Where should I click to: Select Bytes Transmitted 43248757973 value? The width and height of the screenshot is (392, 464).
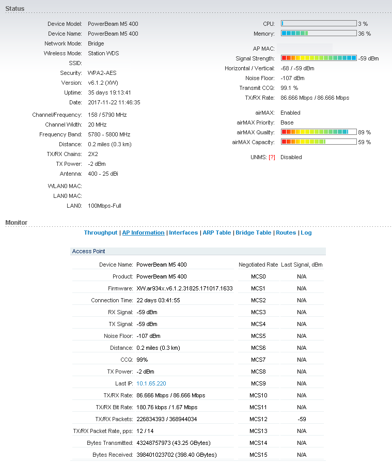click(x=174, y=443)
